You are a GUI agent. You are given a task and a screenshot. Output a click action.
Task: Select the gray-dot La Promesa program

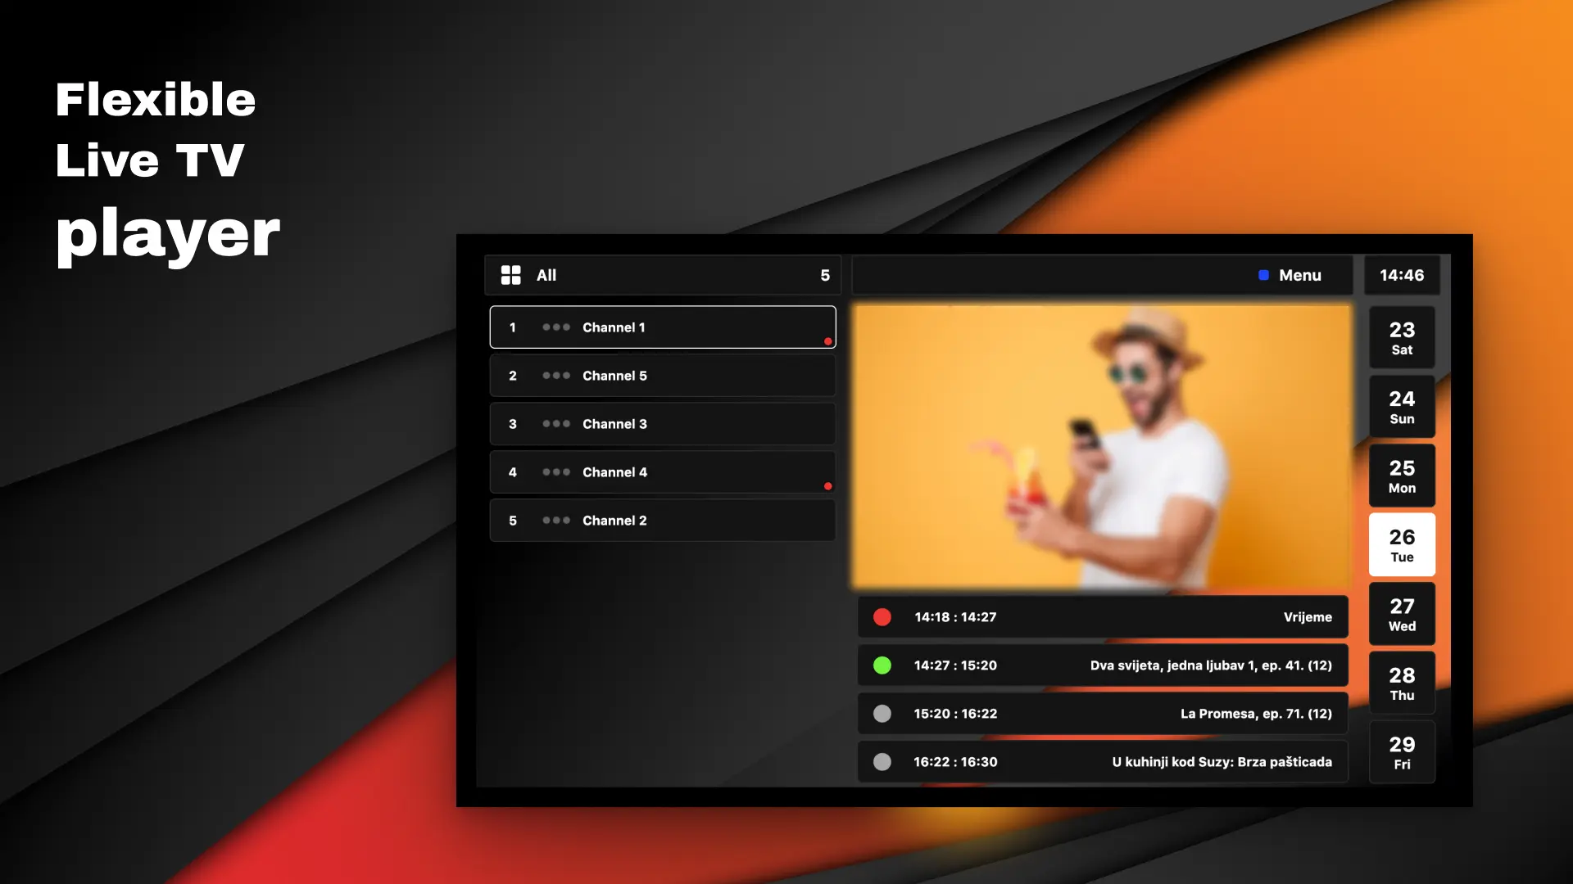(1102, 714)
